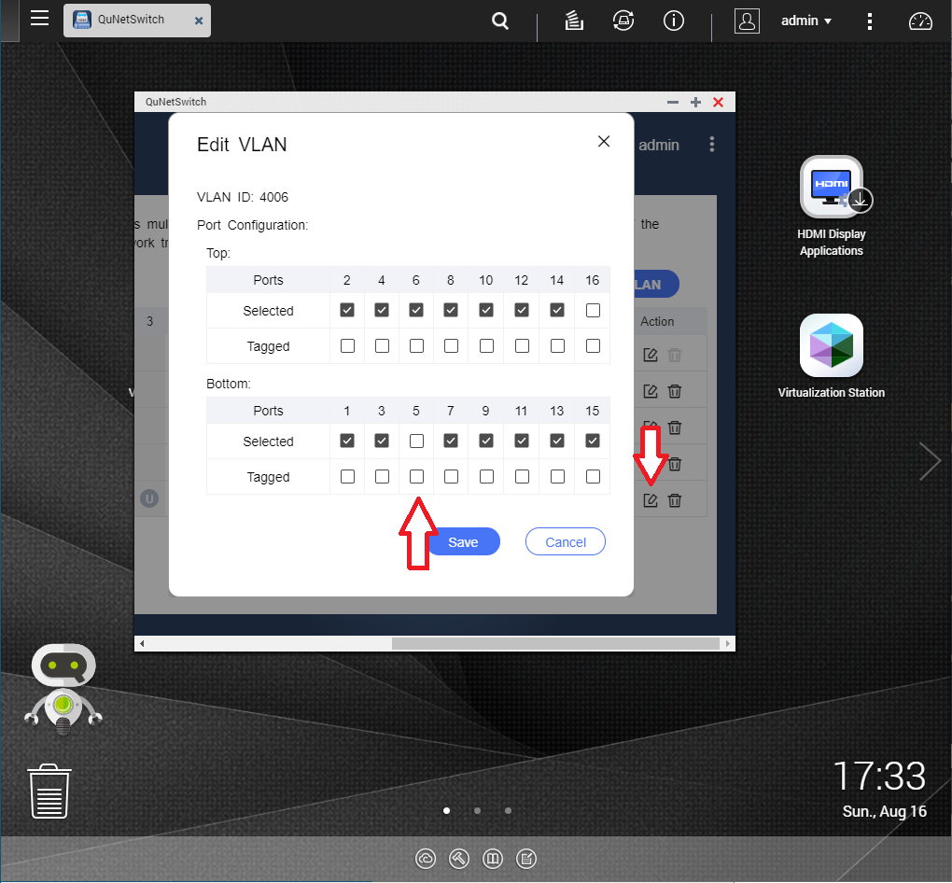The image size is (952, 883).
Task: Enable Tagged for top port 16
Action: 593,346
